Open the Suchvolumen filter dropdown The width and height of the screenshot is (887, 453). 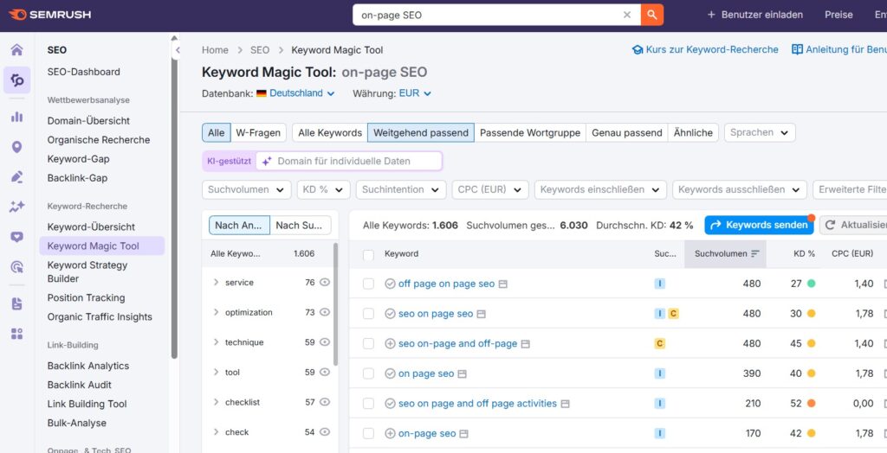(246, 190)
